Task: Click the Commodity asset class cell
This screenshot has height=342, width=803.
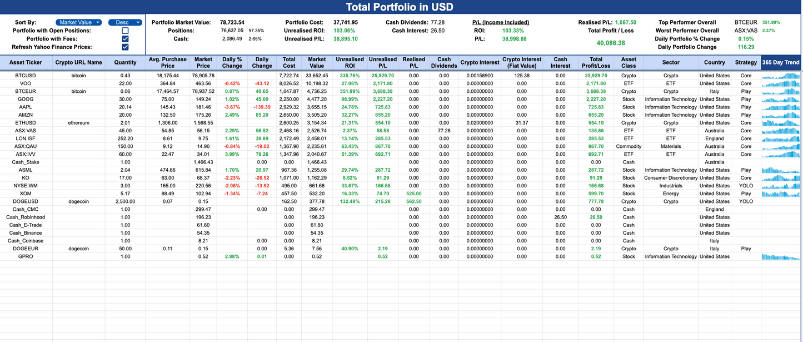Action: tap(629, 146)
